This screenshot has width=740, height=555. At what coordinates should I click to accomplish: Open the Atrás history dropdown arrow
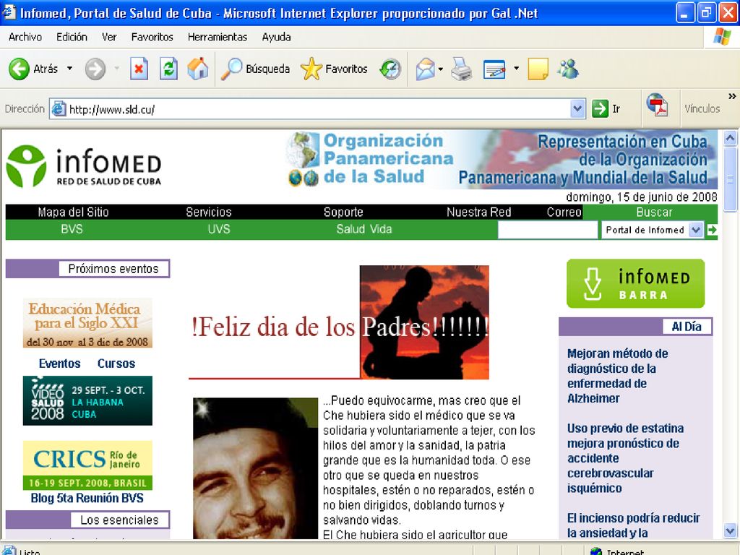pos(70,69)
